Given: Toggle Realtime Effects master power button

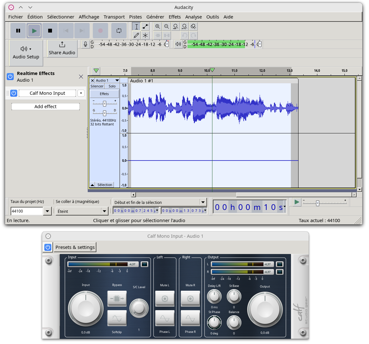Looking at the screenshot, I should tap(10, 77).
